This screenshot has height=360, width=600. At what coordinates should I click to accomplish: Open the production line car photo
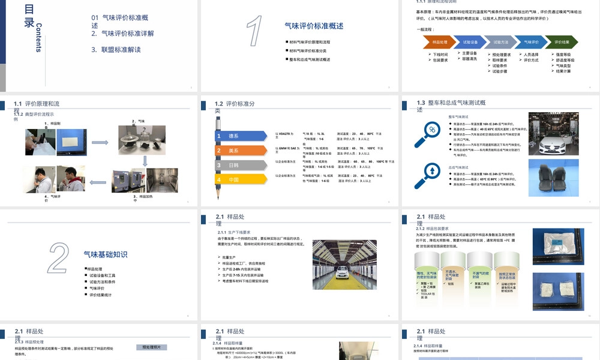click(344, 265)
